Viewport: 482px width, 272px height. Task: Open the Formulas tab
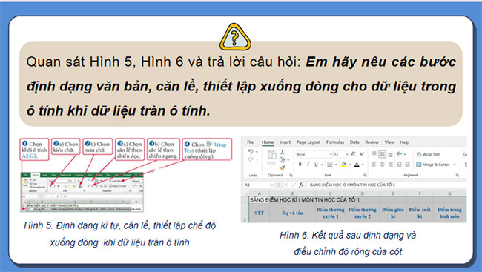pos(335,142)
